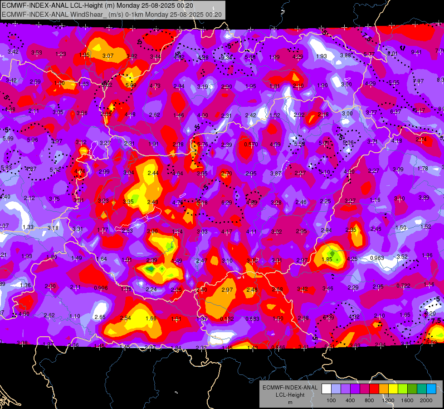Click the LCL-Height legend title
This screenshot has height=409, width=444.
click(x=290, y=395)
